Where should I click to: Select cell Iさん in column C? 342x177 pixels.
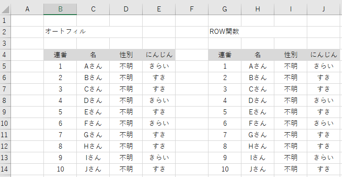[x=93, y=158]
